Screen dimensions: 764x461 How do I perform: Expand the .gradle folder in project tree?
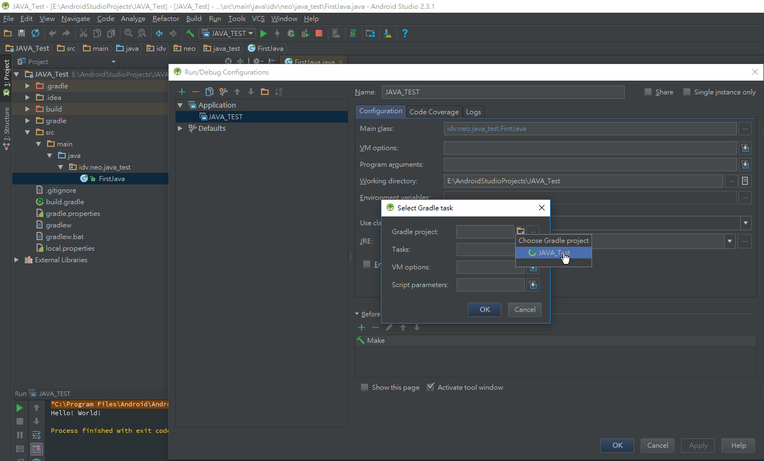pyautogui.click(x=28, y=86)
